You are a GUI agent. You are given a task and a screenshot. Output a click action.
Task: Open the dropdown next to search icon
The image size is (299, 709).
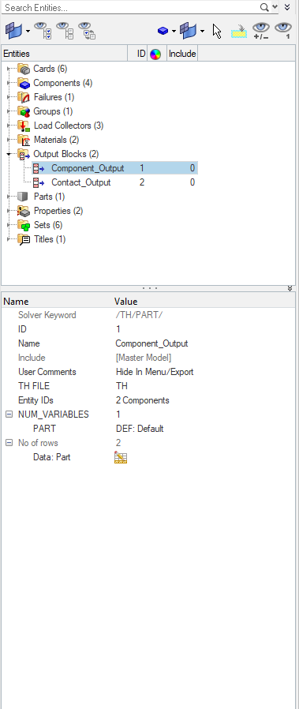pyautogui.click(x=275, y=7)
